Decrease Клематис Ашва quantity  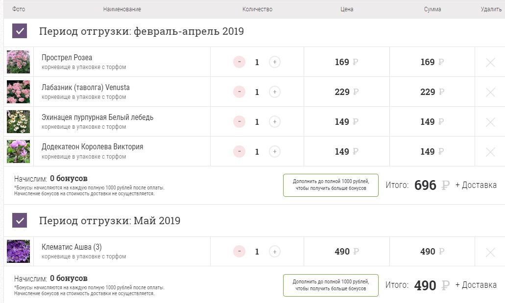(240, 251)
